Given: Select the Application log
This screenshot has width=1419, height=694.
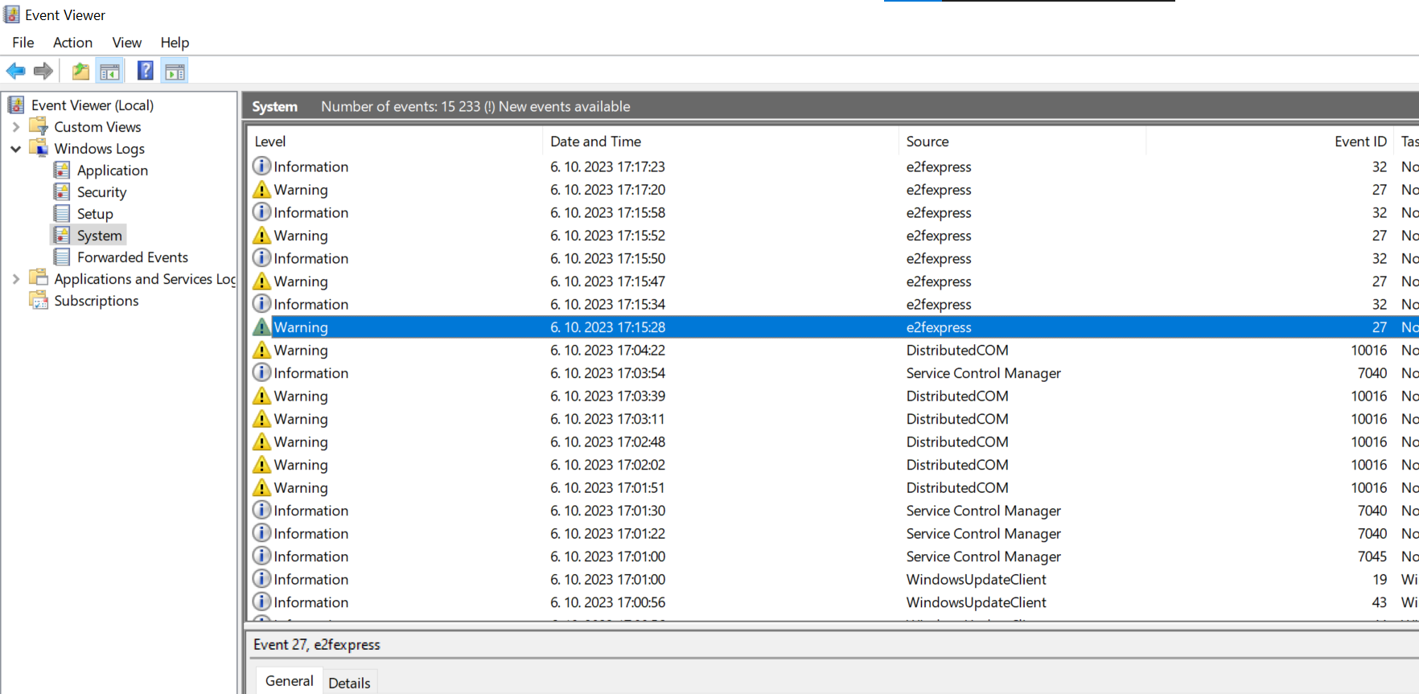Looking at the screenshot, I should click(112, 170).
